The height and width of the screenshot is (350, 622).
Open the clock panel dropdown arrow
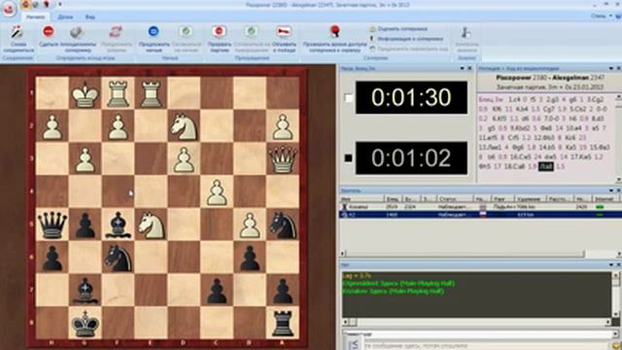pyautogui.click(x=462, y=68)
